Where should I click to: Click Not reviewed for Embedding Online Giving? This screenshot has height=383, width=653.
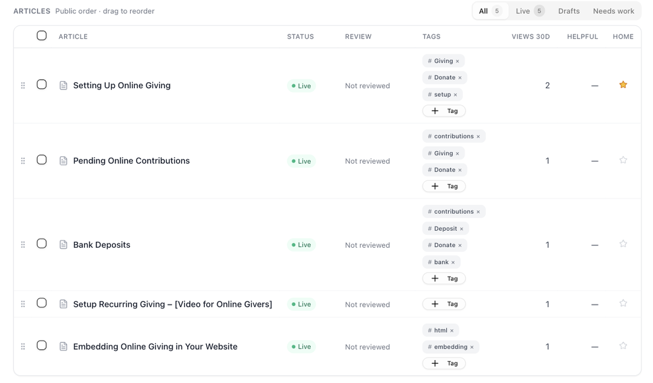[x=368, y=347]
